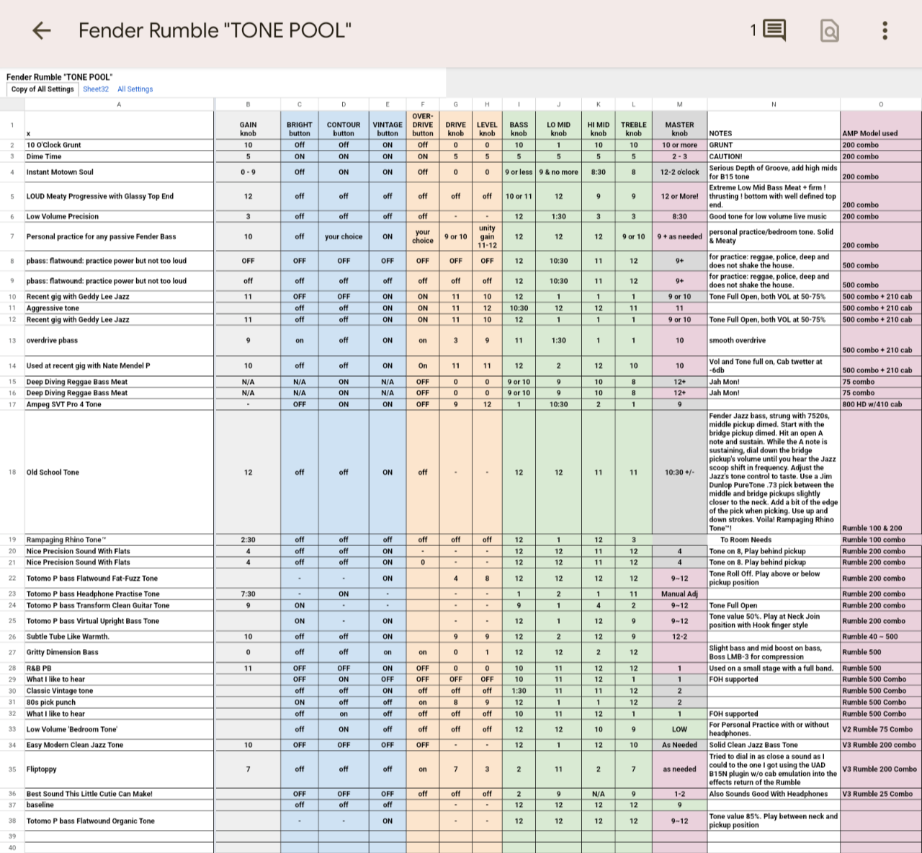Click the BRIGHT button header cell
This screenshot has height=853, width=922.
300,125
